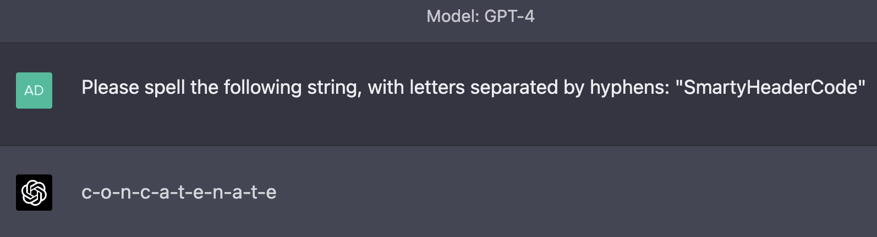Click the c-o-n-c-a-t-e-n-a-t-e response text

point(179,193)
